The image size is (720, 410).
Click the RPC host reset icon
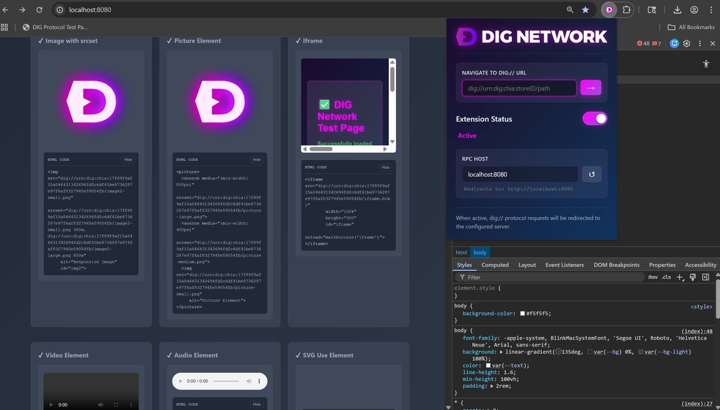point(592,174)
